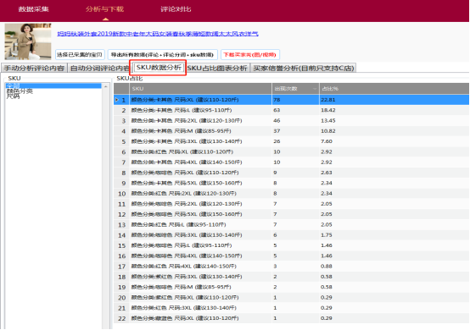Image resolution: width=470 pixels, height=330 pixels.
Task: Select 尺码 in SKU list
Action: (13, 96)
